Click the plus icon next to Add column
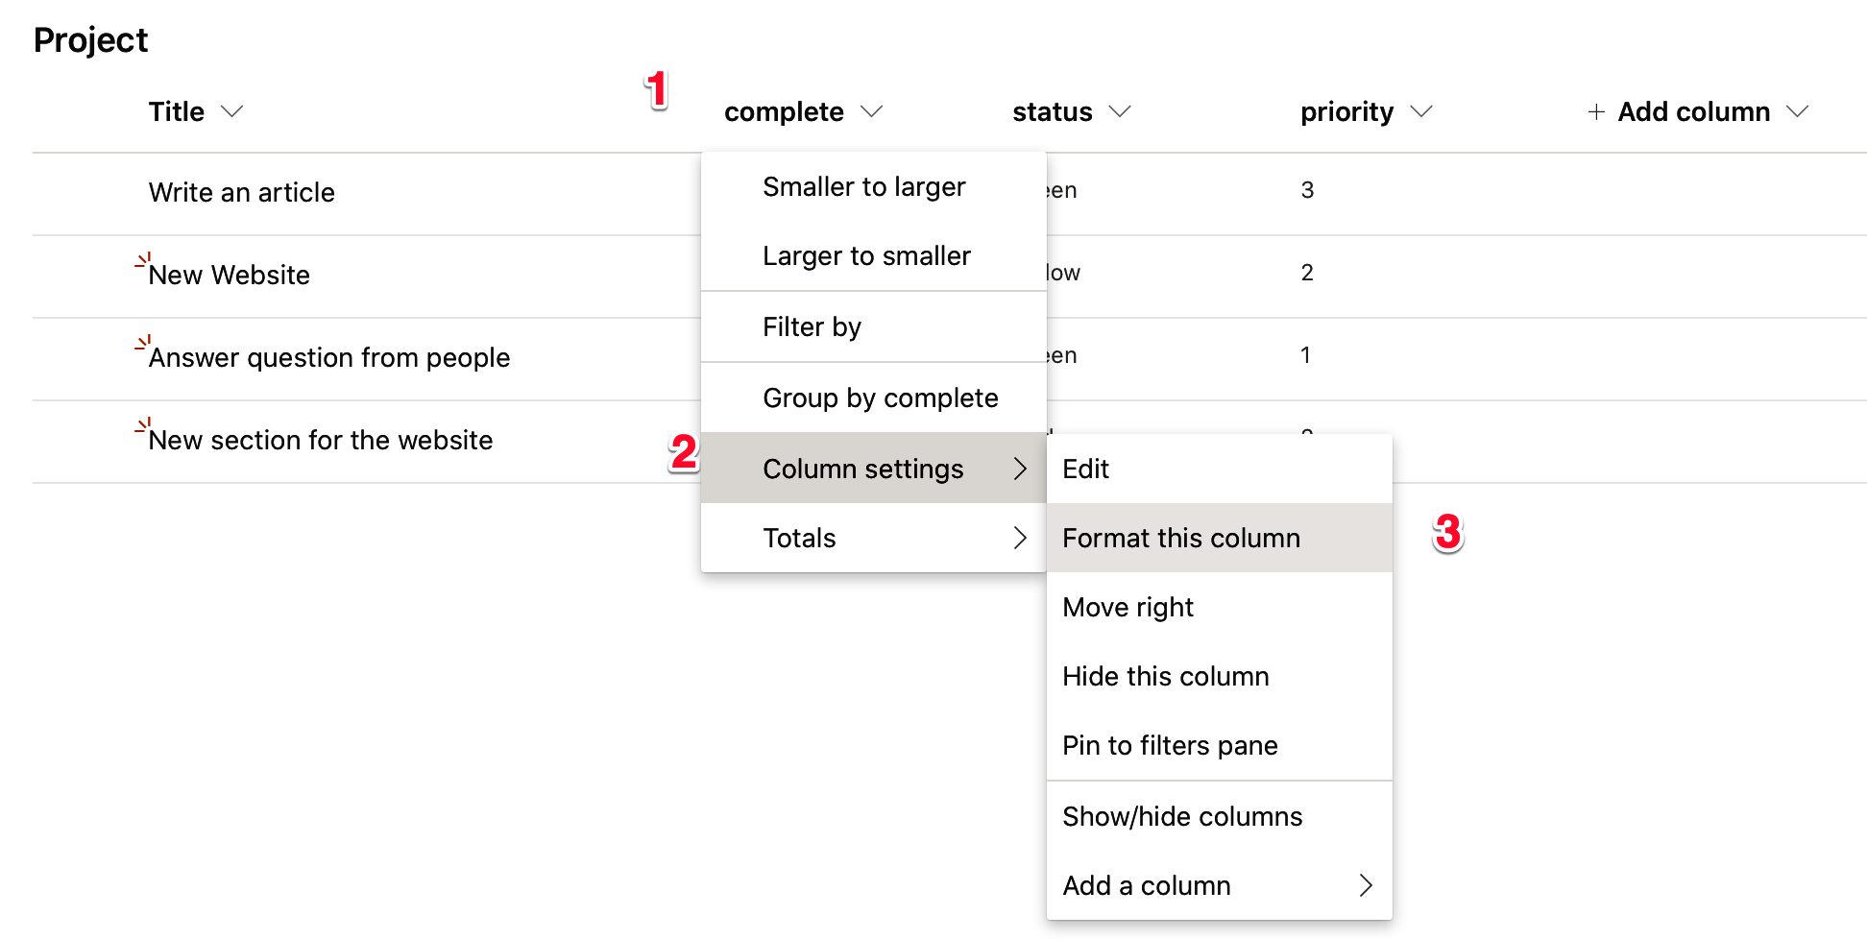 coord(1595,111)
